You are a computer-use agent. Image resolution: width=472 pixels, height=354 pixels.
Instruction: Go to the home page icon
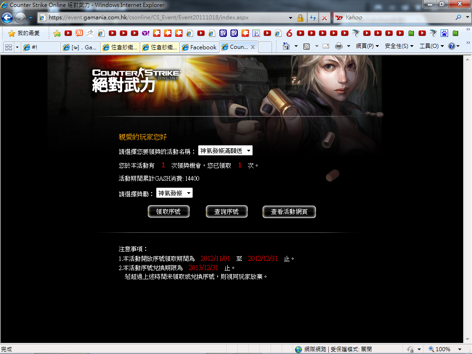click(286, 46)
